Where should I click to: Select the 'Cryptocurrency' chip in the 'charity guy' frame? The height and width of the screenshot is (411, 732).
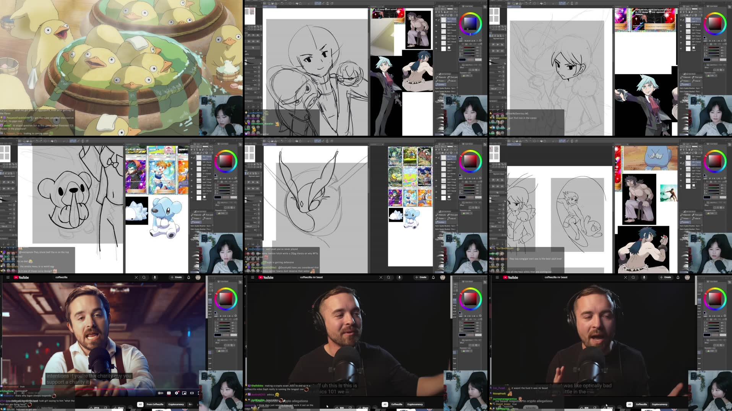[x=176, y=405]
